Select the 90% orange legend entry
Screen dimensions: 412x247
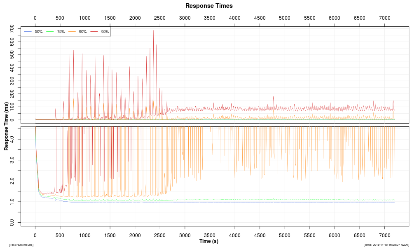tap(82, 32)
